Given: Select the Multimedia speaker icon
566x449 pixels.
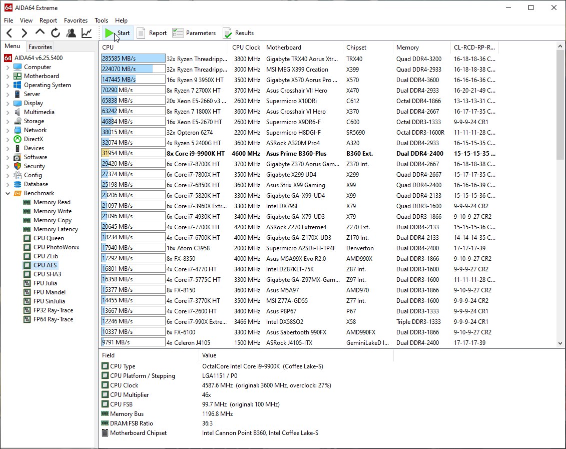Looking at the screenshot, I should pyautogui.click(x=18, y=112).
